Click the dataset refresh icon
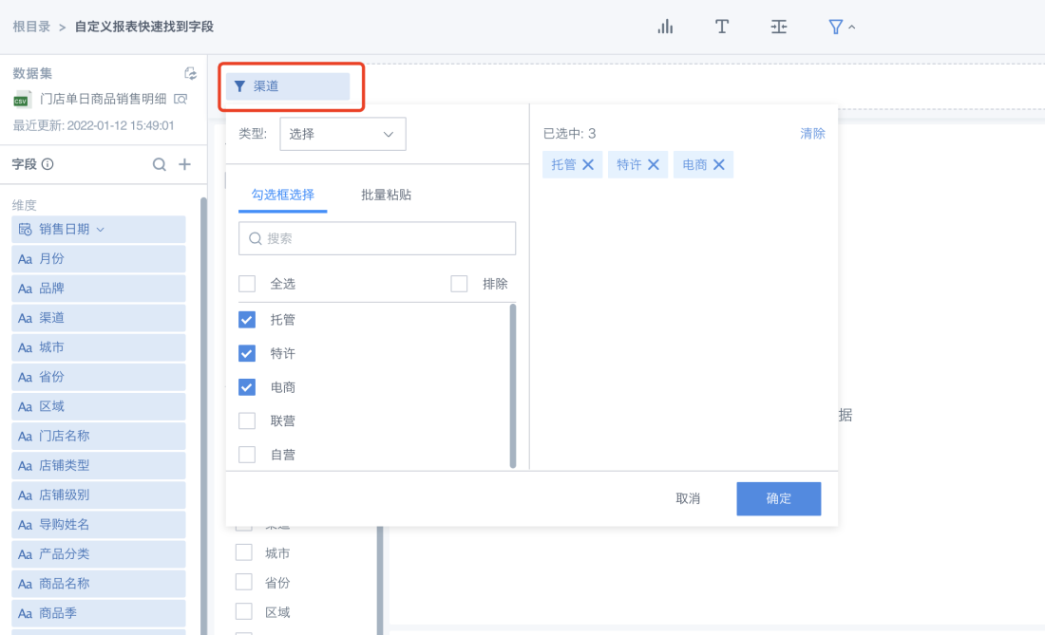The width and height of the screenshot is (1045, 635). point(190,73)
